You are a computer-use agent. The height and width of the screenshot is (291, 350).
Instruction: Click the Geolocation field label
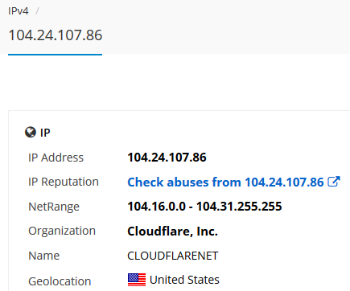click(60, 281)
